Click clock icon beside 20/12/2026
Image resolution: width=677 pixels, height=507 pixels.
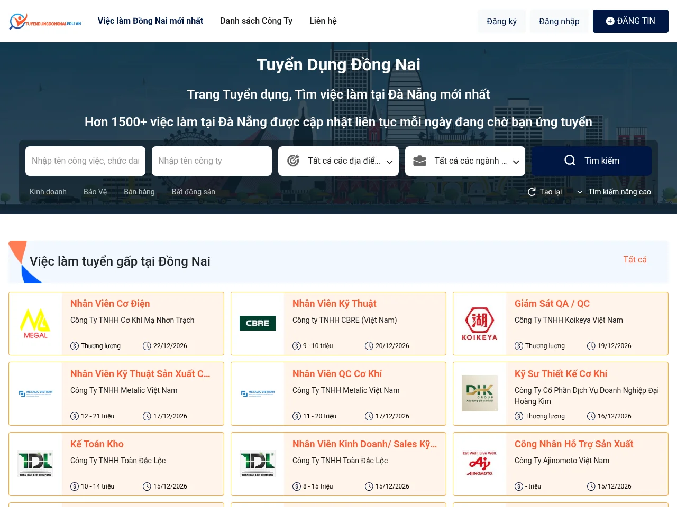coord(369,346)
